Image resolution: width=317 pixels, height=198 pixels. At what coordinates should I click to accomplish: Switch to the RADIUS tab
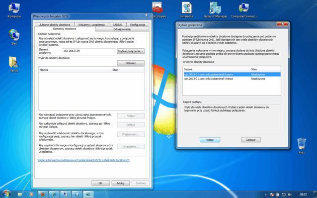pyautogui.click(x=117, y=25)
